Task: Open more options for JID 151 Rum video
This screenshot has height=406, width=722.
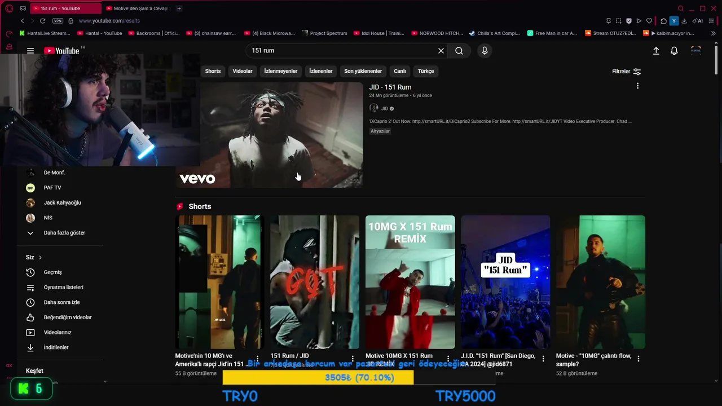Action: point(637,86)
